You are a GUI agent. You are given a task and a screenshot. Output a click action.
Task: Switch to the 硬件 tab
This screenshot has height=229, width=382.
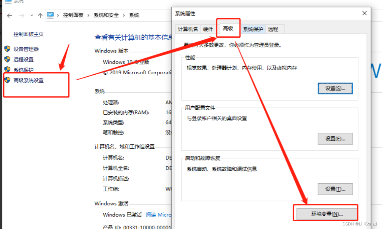(x=208, y=29)
